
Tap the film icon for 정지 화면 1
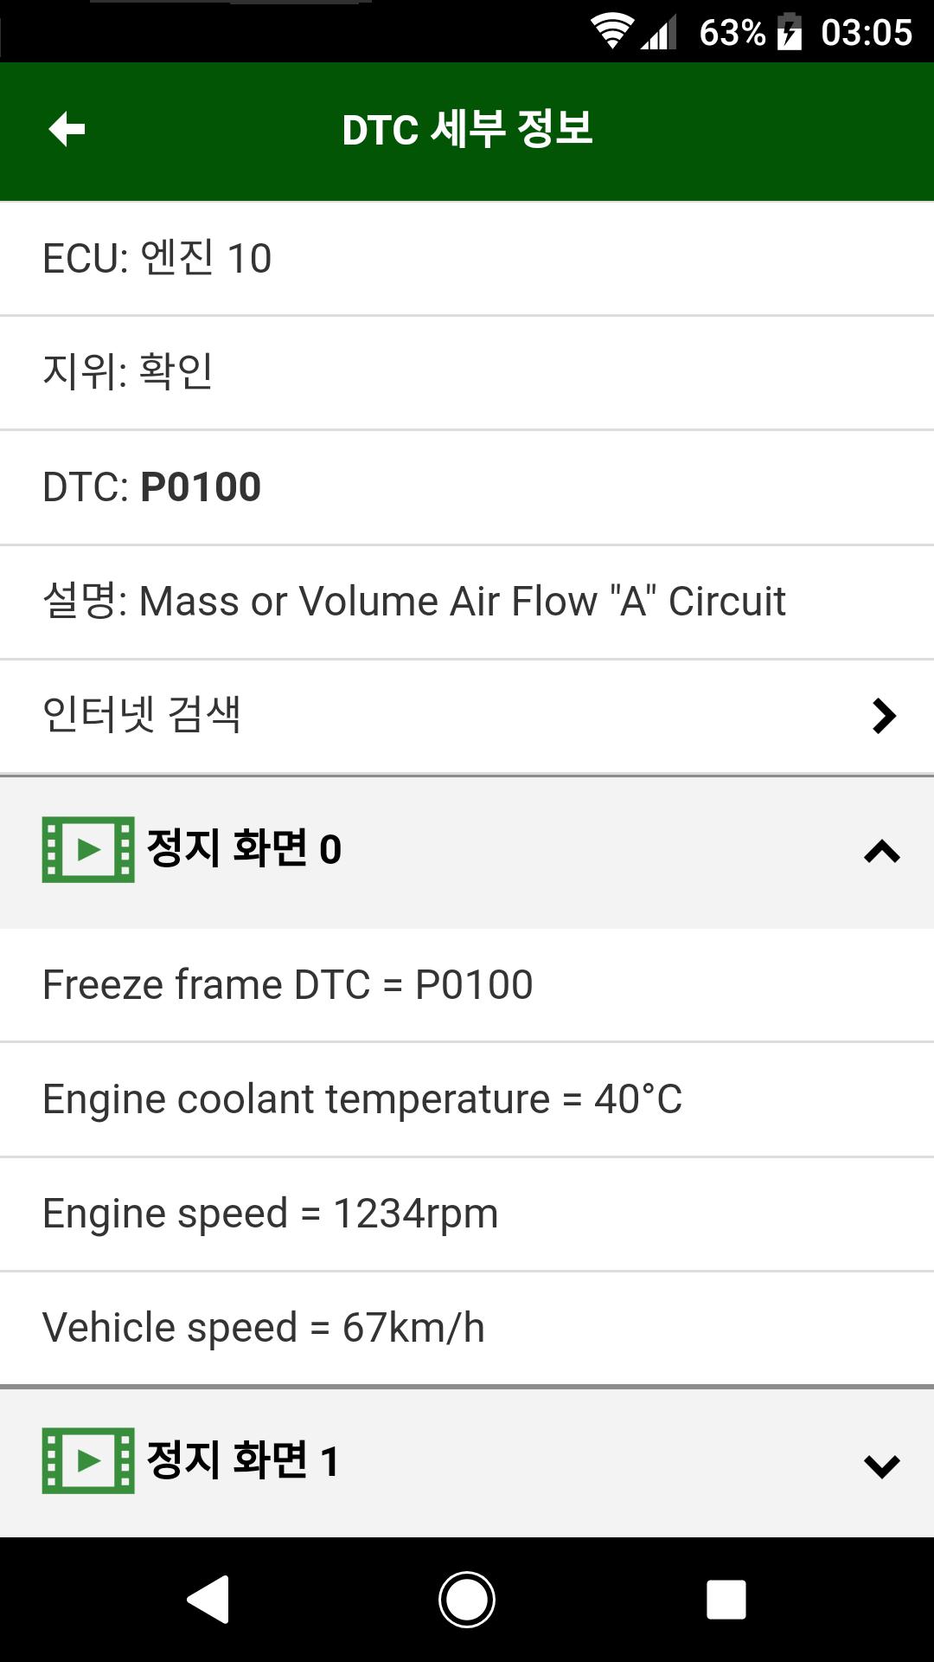(88, 1460)
